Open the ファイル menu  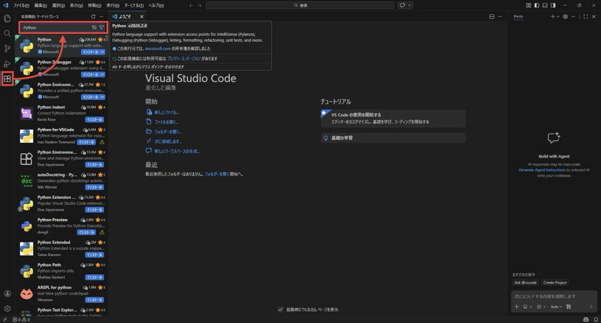(21, 5)
